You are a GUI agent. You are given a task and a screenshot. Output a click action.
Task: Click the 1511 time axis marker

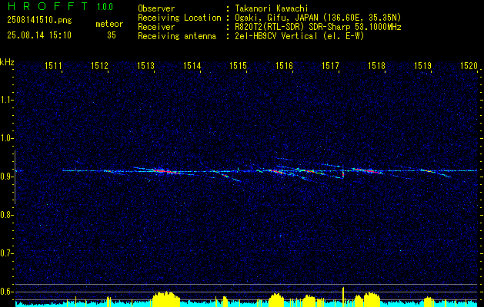[x=53, y=65]
